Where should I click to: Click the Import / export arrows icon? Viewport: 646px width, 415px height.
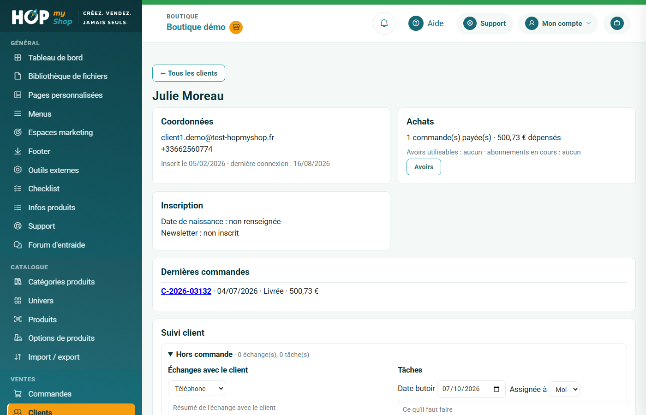(18, 357)
